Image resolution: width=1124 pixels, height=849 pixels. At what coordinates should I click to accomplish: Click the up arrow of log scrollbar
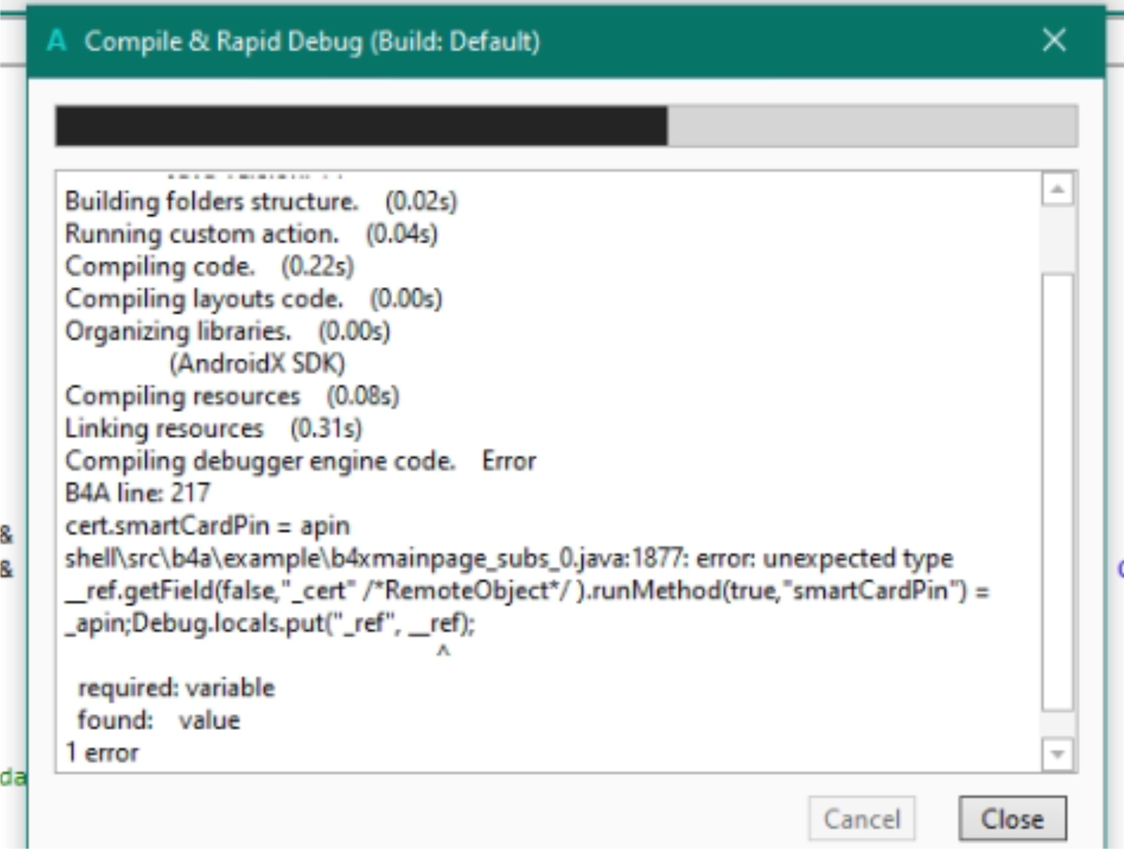coord(1057,190)
